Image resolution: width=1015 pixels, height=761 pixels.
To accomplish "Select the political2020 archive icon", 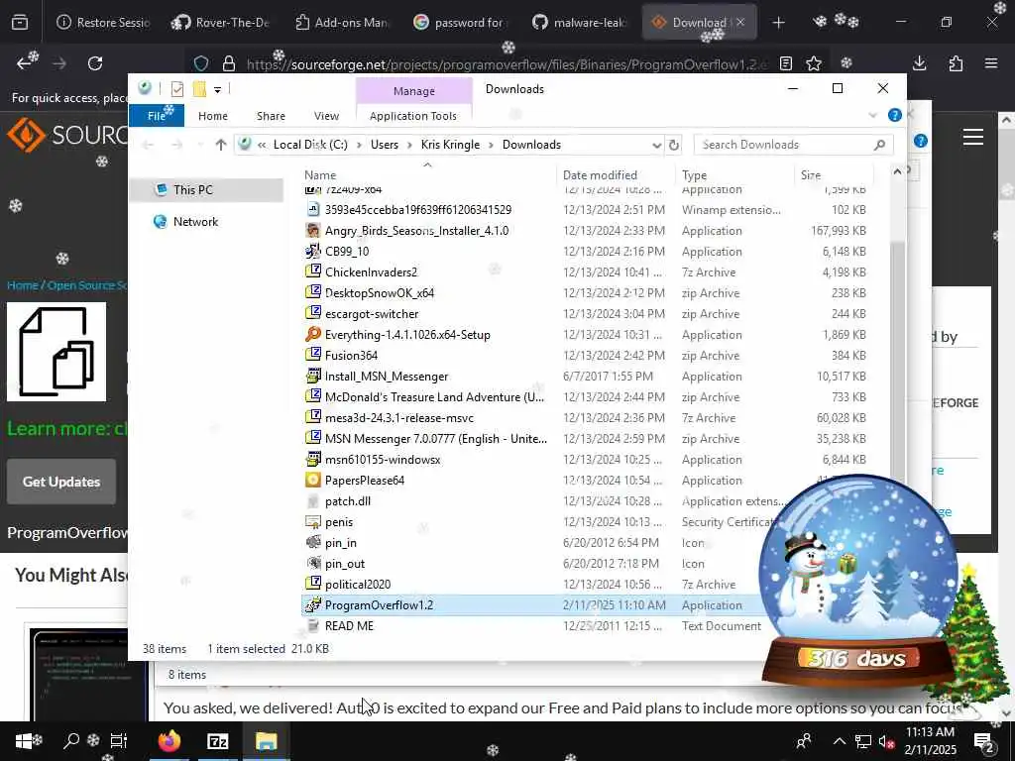I will pyautogui.click(x=312, y=584).
